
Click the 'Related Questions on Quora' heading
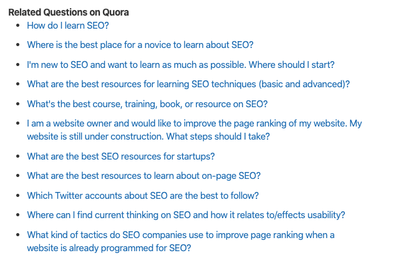(69, 12)
